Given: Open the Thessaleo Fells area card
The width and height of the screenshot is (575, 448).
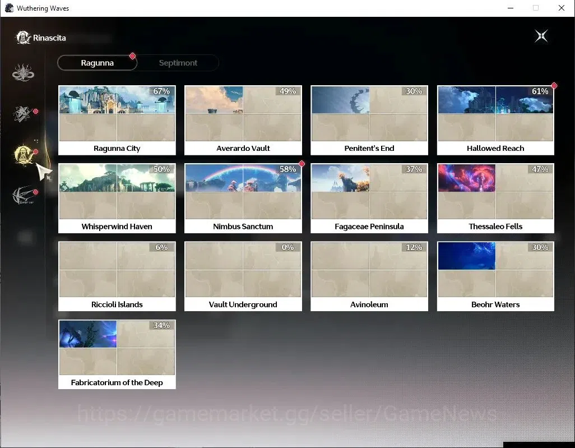Looking at the screenshot, I should pos(495,198).
